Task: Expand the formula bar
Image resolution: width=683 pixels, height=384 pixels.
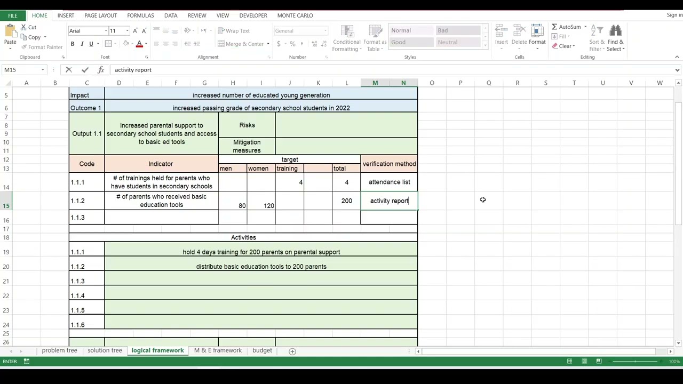Action: point(677,70)
